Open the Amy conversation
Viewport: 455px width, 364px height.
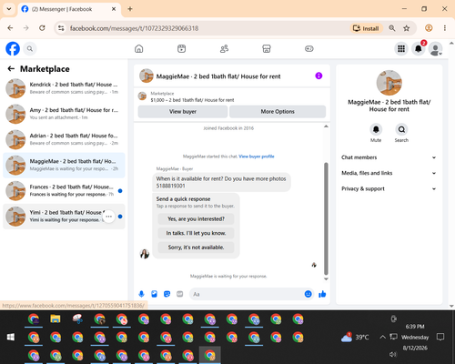pos(64,114)
